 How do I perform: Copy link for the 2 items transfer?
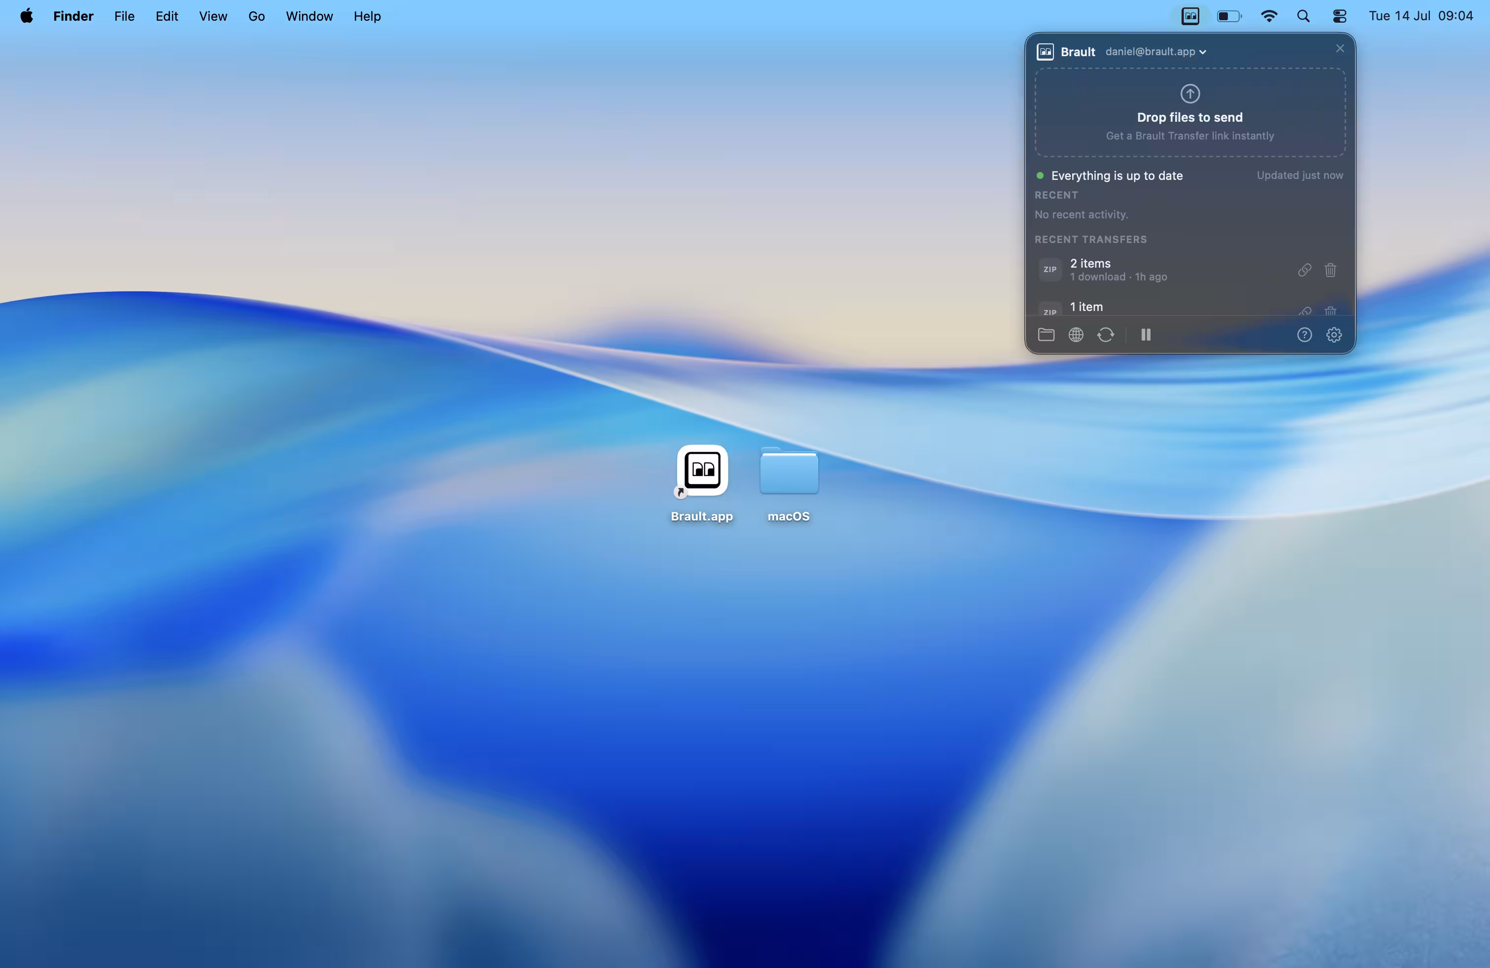1304,270
